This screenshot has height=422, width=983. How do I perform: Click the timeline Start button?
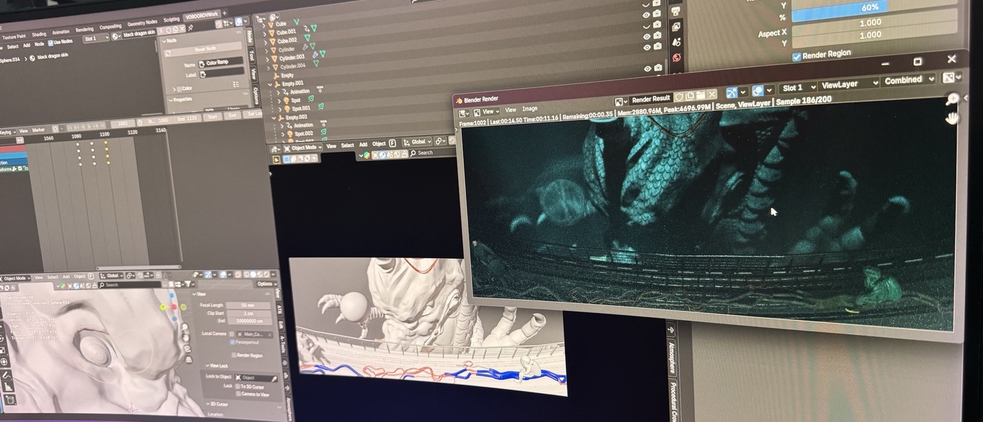(x=212, y=117)
